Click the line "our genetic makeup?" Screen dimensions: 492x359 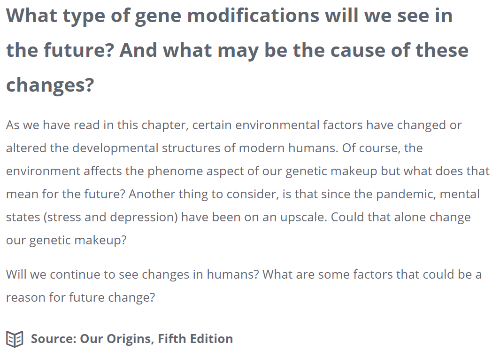coord(66,240)
